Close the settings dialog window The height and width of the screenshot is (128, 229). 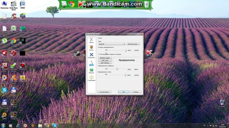point(142,34)
